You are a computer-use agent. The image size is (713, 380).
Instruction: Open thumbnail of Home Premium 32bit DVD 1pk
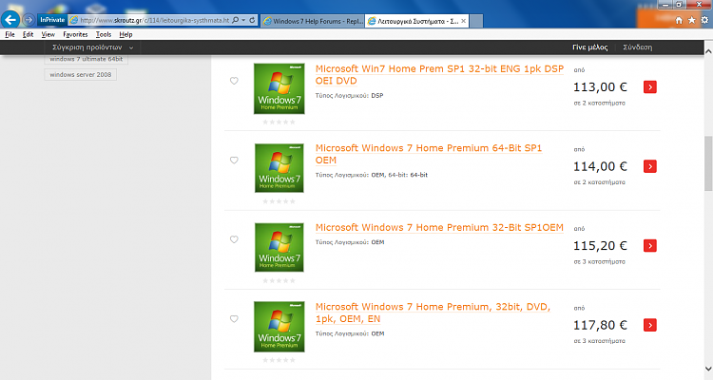tap(279, 327)
